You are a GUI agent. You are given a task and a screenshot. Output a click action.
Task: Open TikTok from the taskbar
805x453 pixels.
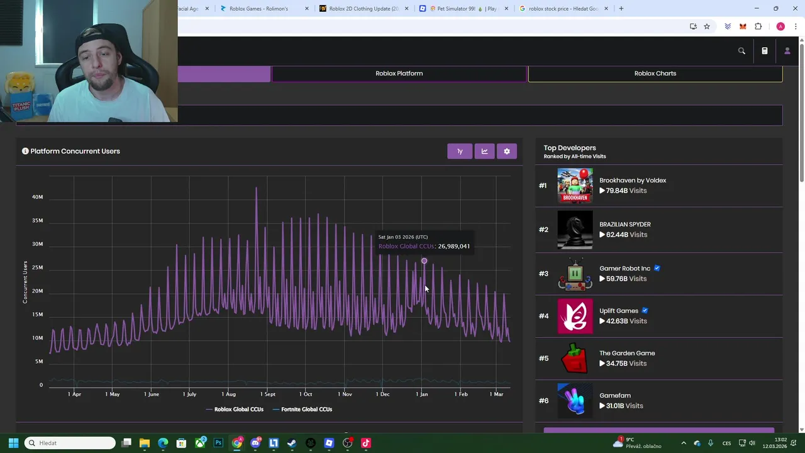click(x=366, y=443)
